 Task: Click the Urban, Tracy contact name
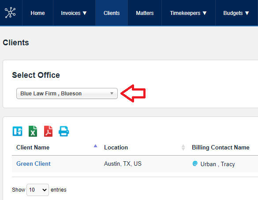click(x=218, y=164)
